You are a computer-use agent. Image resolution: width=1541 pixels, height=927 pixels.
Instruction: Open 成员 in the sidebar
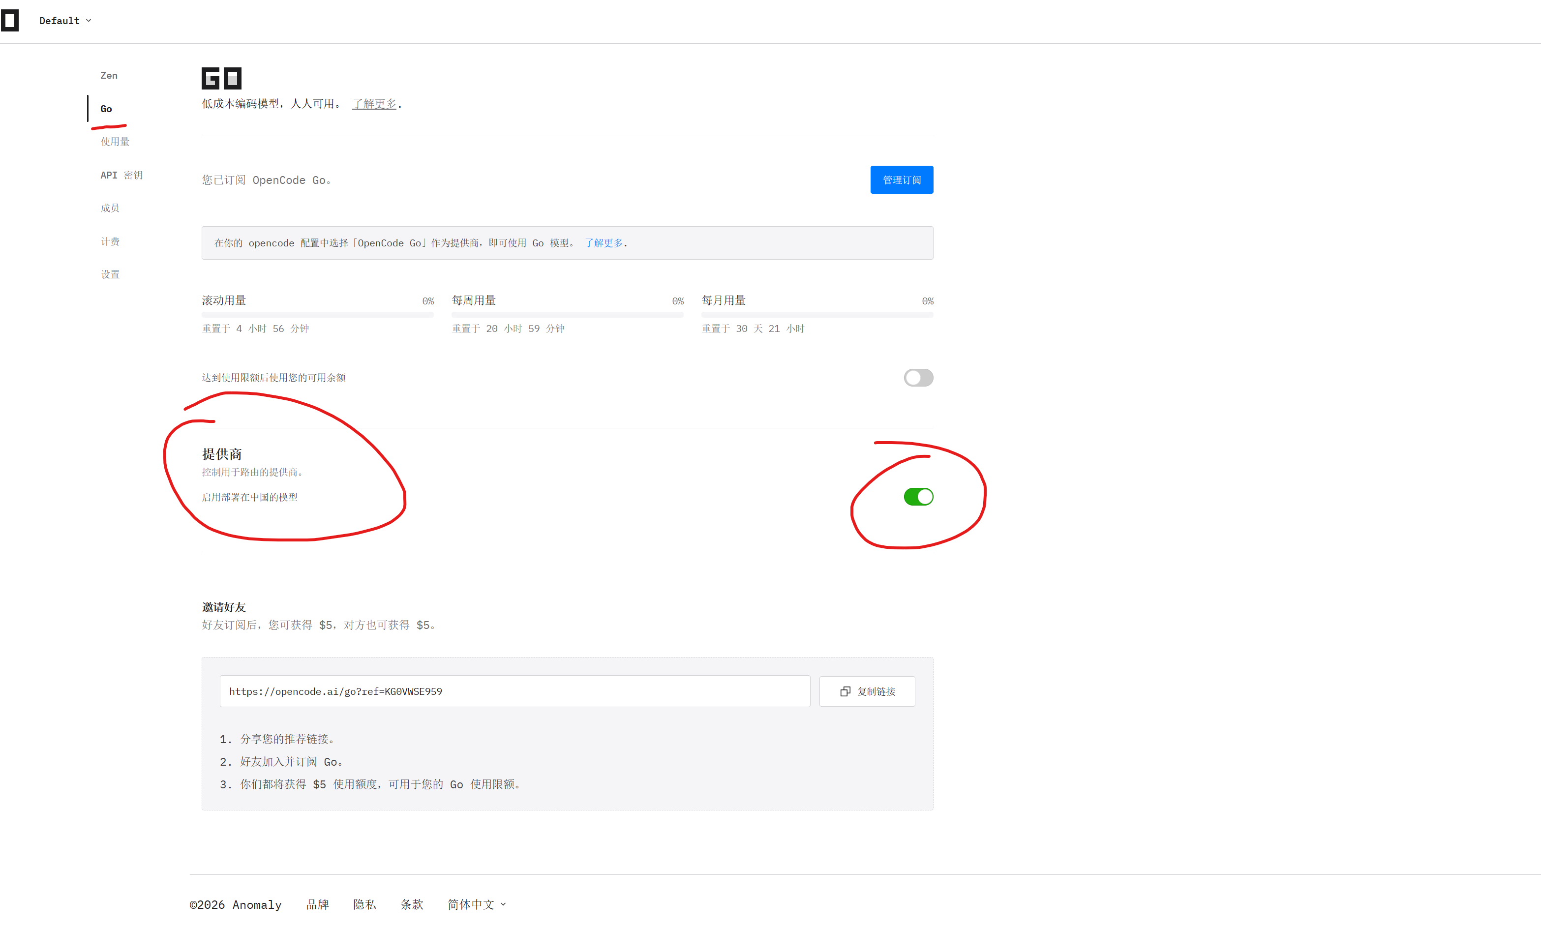110,208
